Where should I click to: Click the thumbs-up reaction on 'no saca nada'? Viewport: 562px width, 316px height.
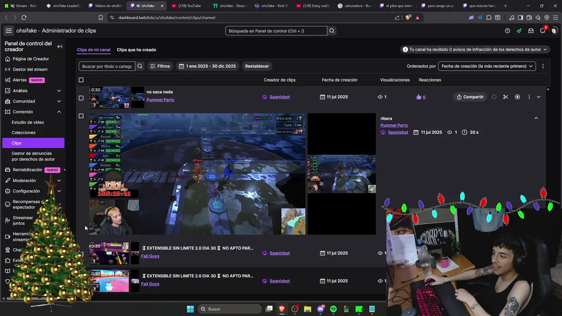click(418, 97)
